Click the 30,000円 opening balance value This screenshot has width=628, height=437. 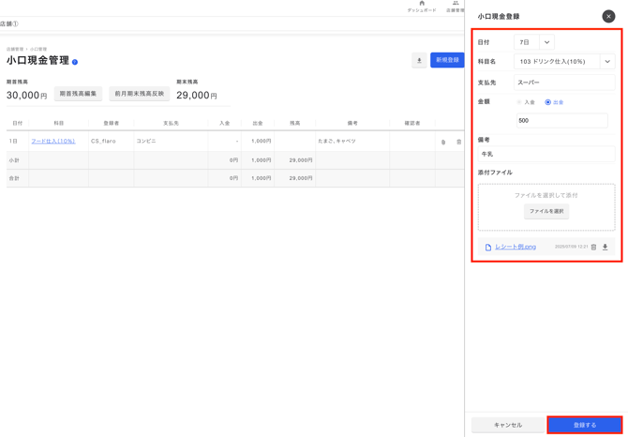click(27, 96)
